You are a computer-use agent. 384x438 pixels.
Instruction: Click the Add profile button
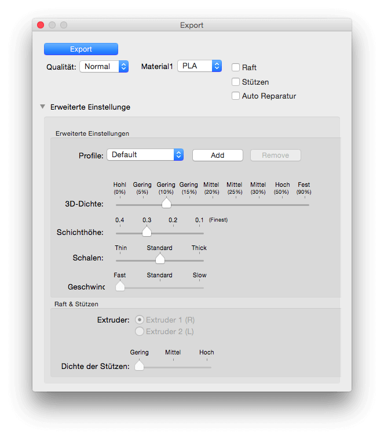[x=218, y=155]
